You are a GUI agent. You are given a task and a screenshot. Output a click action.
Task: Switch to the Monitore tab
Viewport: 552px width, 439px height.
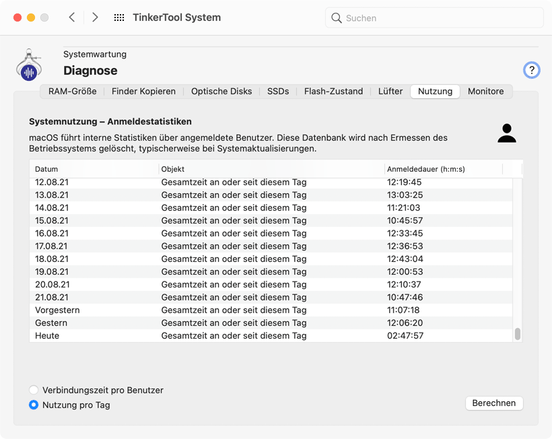[485, 91]
